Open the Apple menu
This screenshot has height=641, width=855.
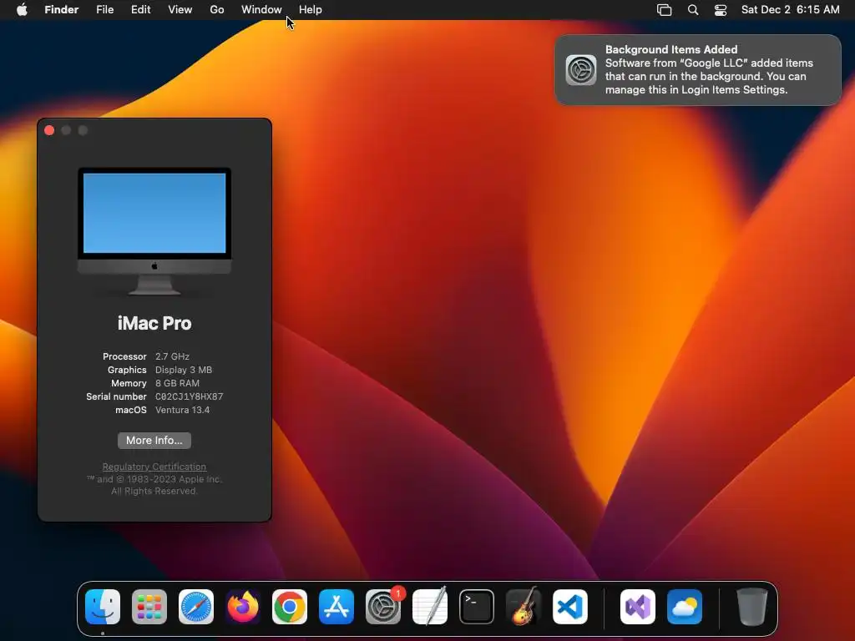coord(22,10)
